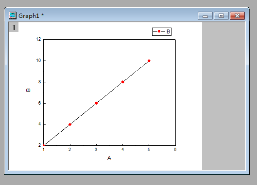Image resolution: width=257 pixels, height=185 pixels.
Task: Maximize the Graph1 window
Action: [x=221, y=16]
